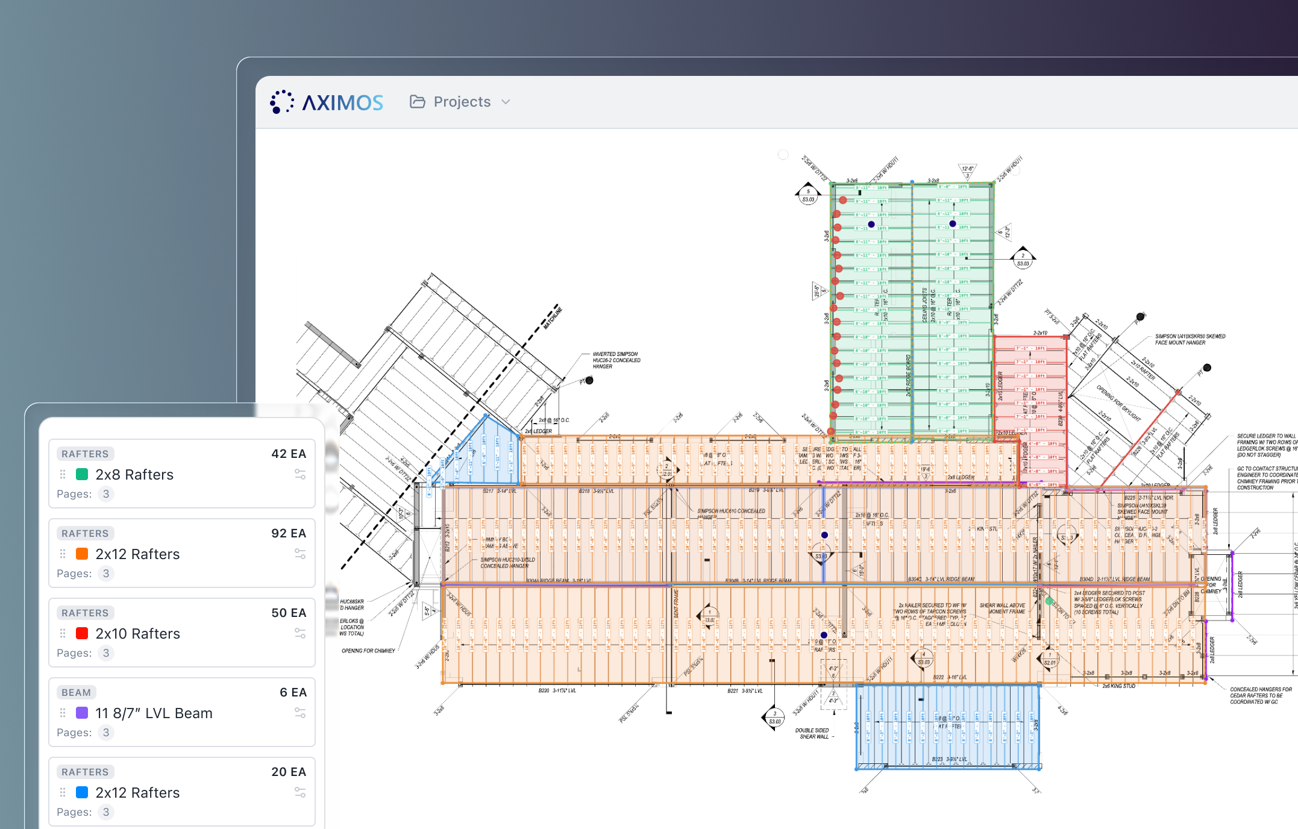The height and width of the screenshot is (829, 1298).
Task: Grab the drag handle of LVL Beam
Action: click(x=63, y=713)
